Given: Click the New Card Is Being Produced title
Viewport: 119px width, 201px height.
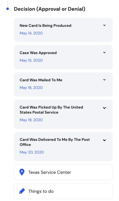Looking at the screenshot, I should tap(45, 25).
